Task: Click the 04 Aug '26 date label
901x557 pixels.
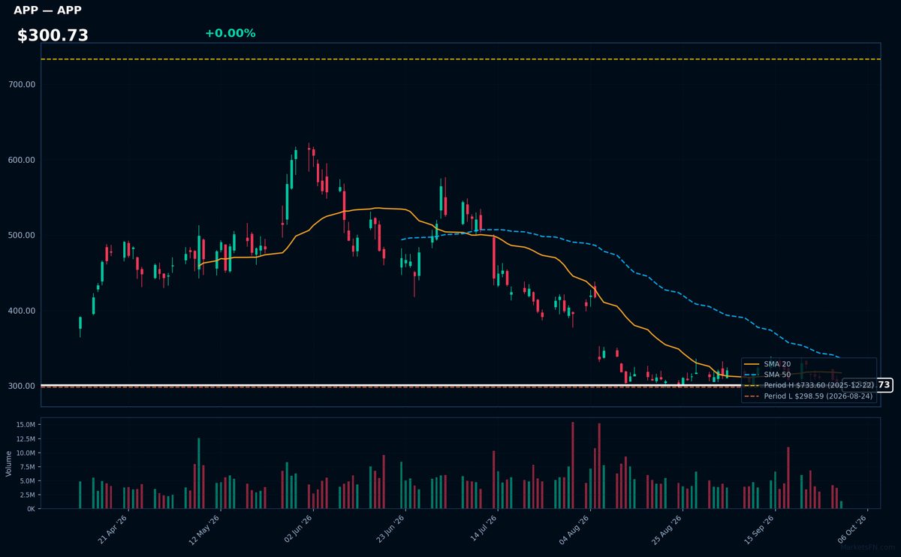Action: [x=576, y=528]
